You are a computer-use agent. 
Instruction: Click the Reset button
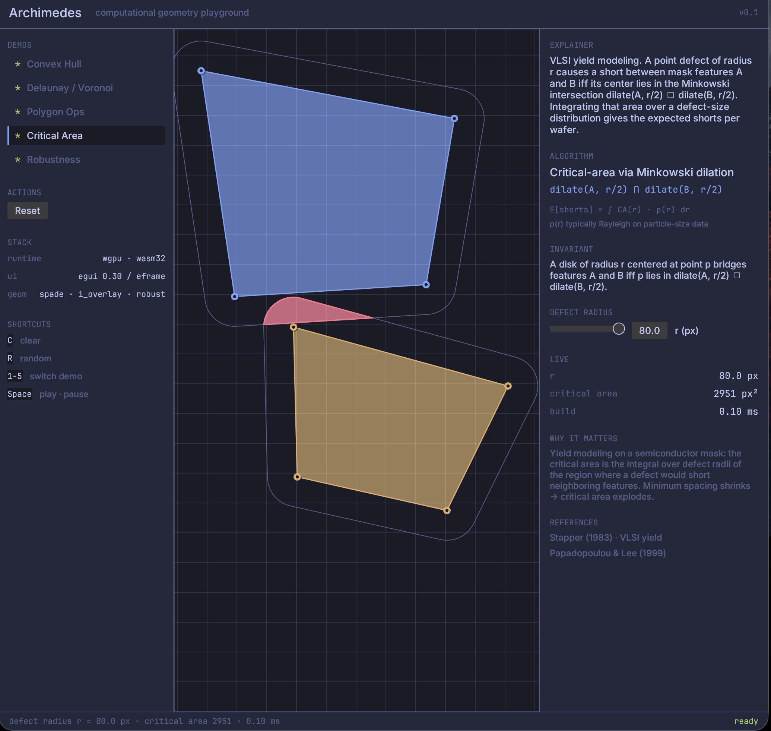(28, 211)
